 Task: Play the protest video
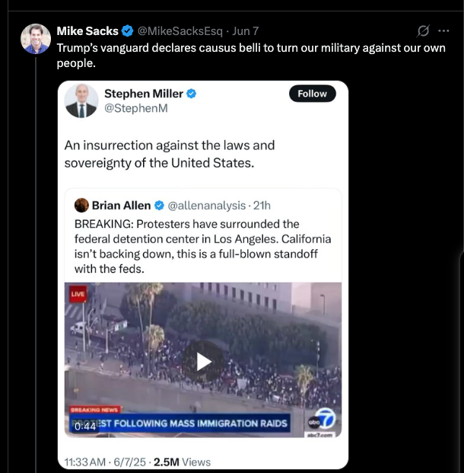tap(203, 361)
